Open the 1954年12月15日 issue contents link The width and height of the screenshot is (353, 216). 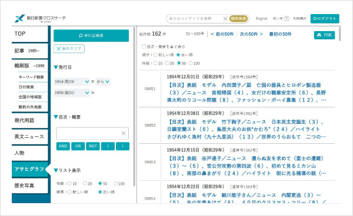[247, 166]
